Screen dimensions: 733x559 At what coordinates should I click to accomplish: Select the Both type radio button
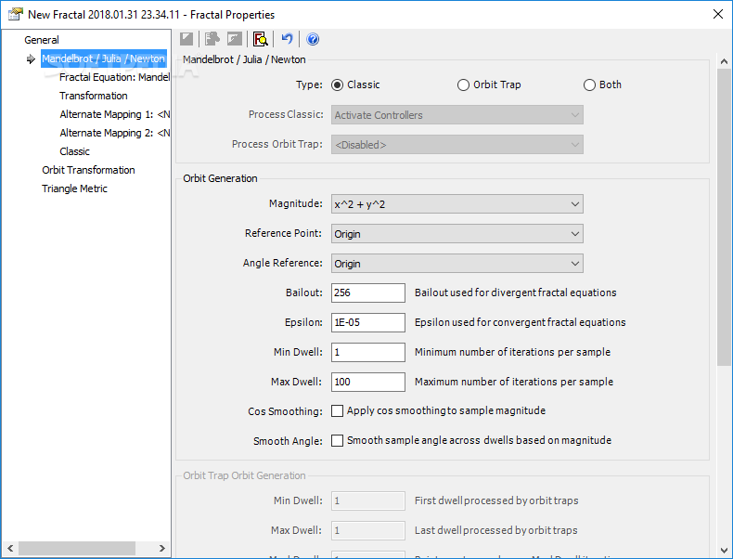point(589,85)
